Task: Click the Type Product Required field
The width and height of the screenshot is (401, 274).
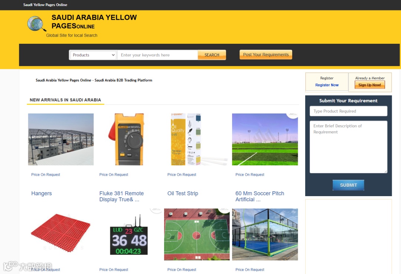Action: 348,111
